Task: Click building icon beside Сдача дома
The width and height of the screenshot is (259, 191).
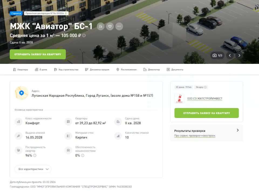Action: [x=118, y=121]
